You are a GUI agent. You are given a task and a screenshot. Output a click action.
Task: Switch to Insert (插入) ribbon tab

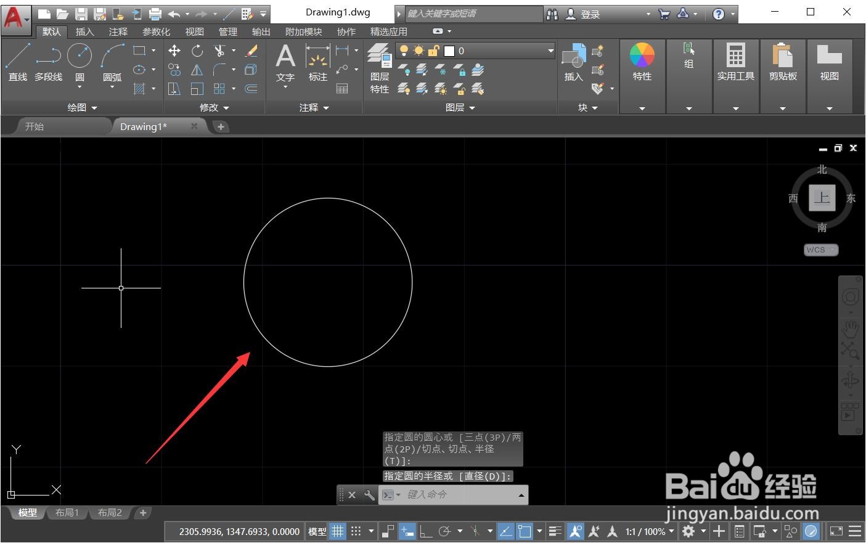pos(84,31)
